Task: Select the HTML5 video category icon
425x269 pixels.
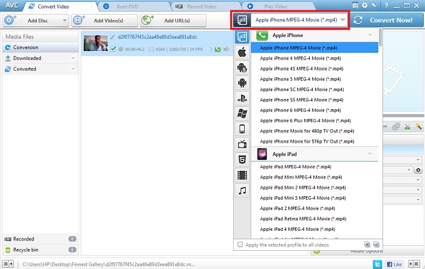Action: pos(242,160)
